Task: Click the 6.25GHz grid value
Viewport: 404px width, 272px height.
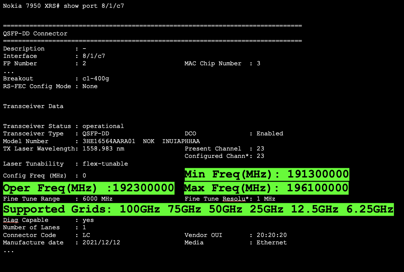Action: [370, 209]
